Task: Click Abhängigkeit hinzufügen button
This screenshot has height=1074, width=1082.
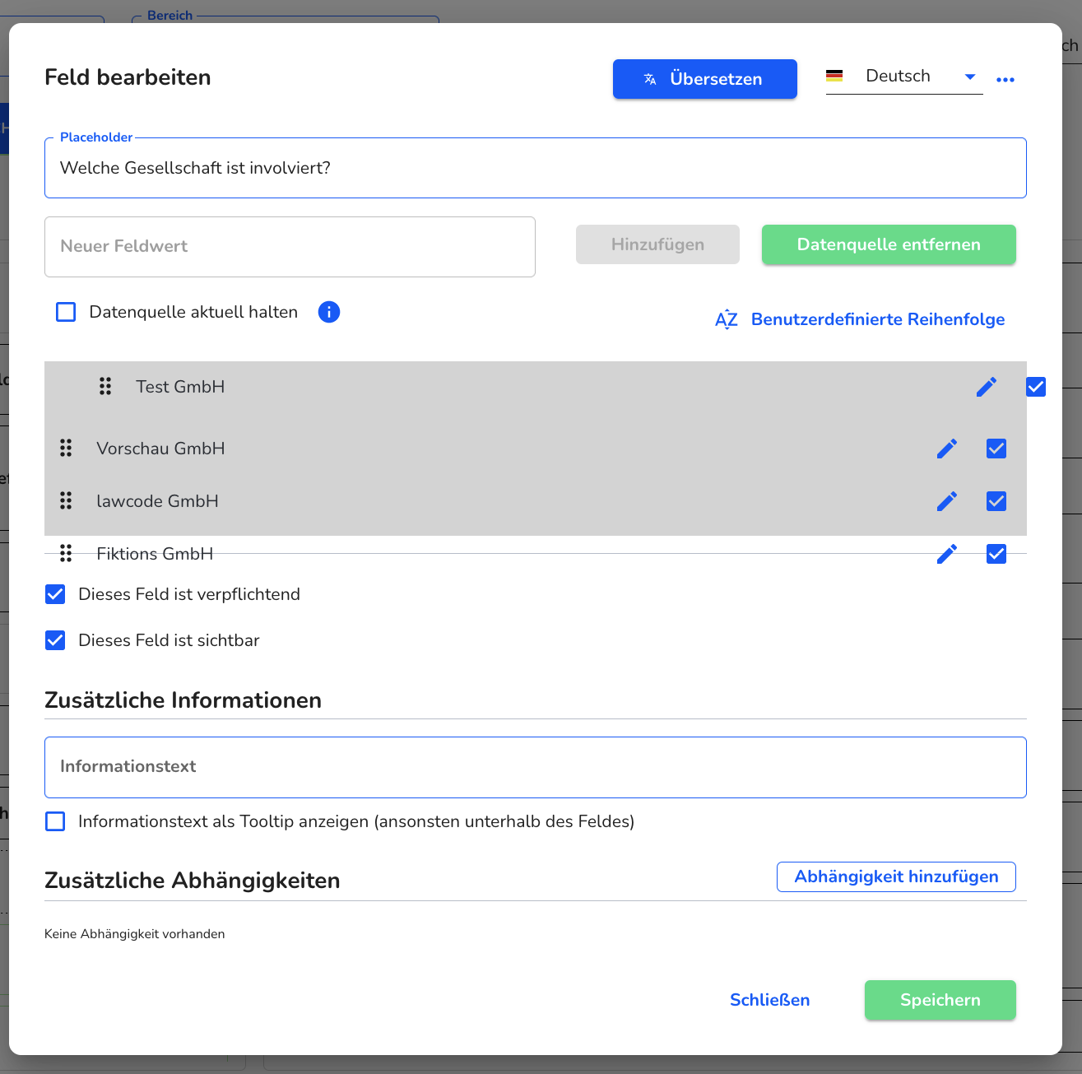Action: [896, 876]
